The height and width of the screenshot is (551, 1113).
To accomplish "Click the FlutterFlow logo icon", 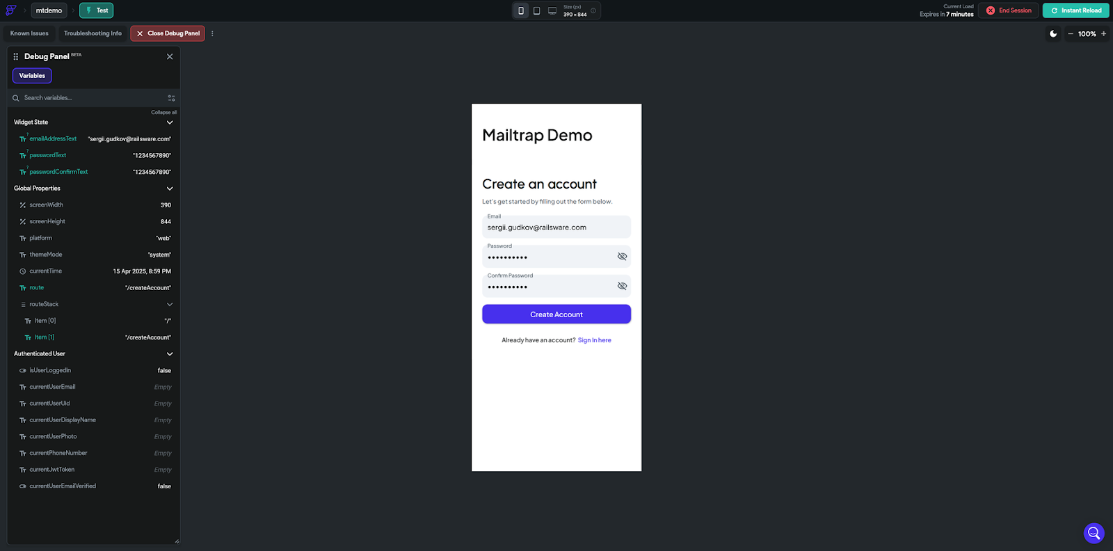I will (x=10, y=10).
